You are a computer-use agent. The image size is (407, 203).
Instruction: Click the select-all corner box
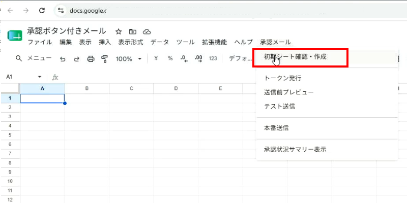click(x=10, y=88)
